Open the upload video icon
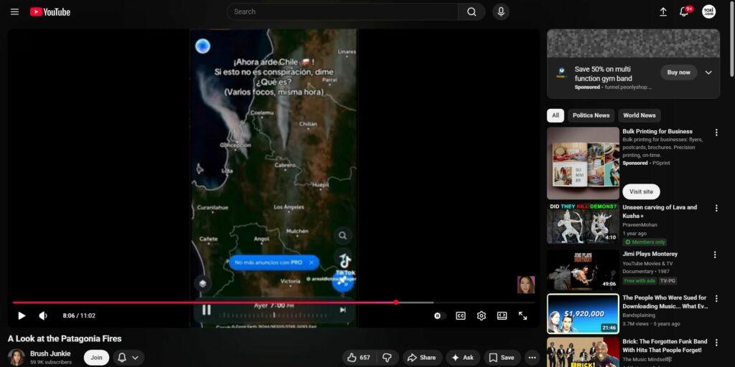Image resolution: width=735 pixels, height=367 pixels. point(663,11)
